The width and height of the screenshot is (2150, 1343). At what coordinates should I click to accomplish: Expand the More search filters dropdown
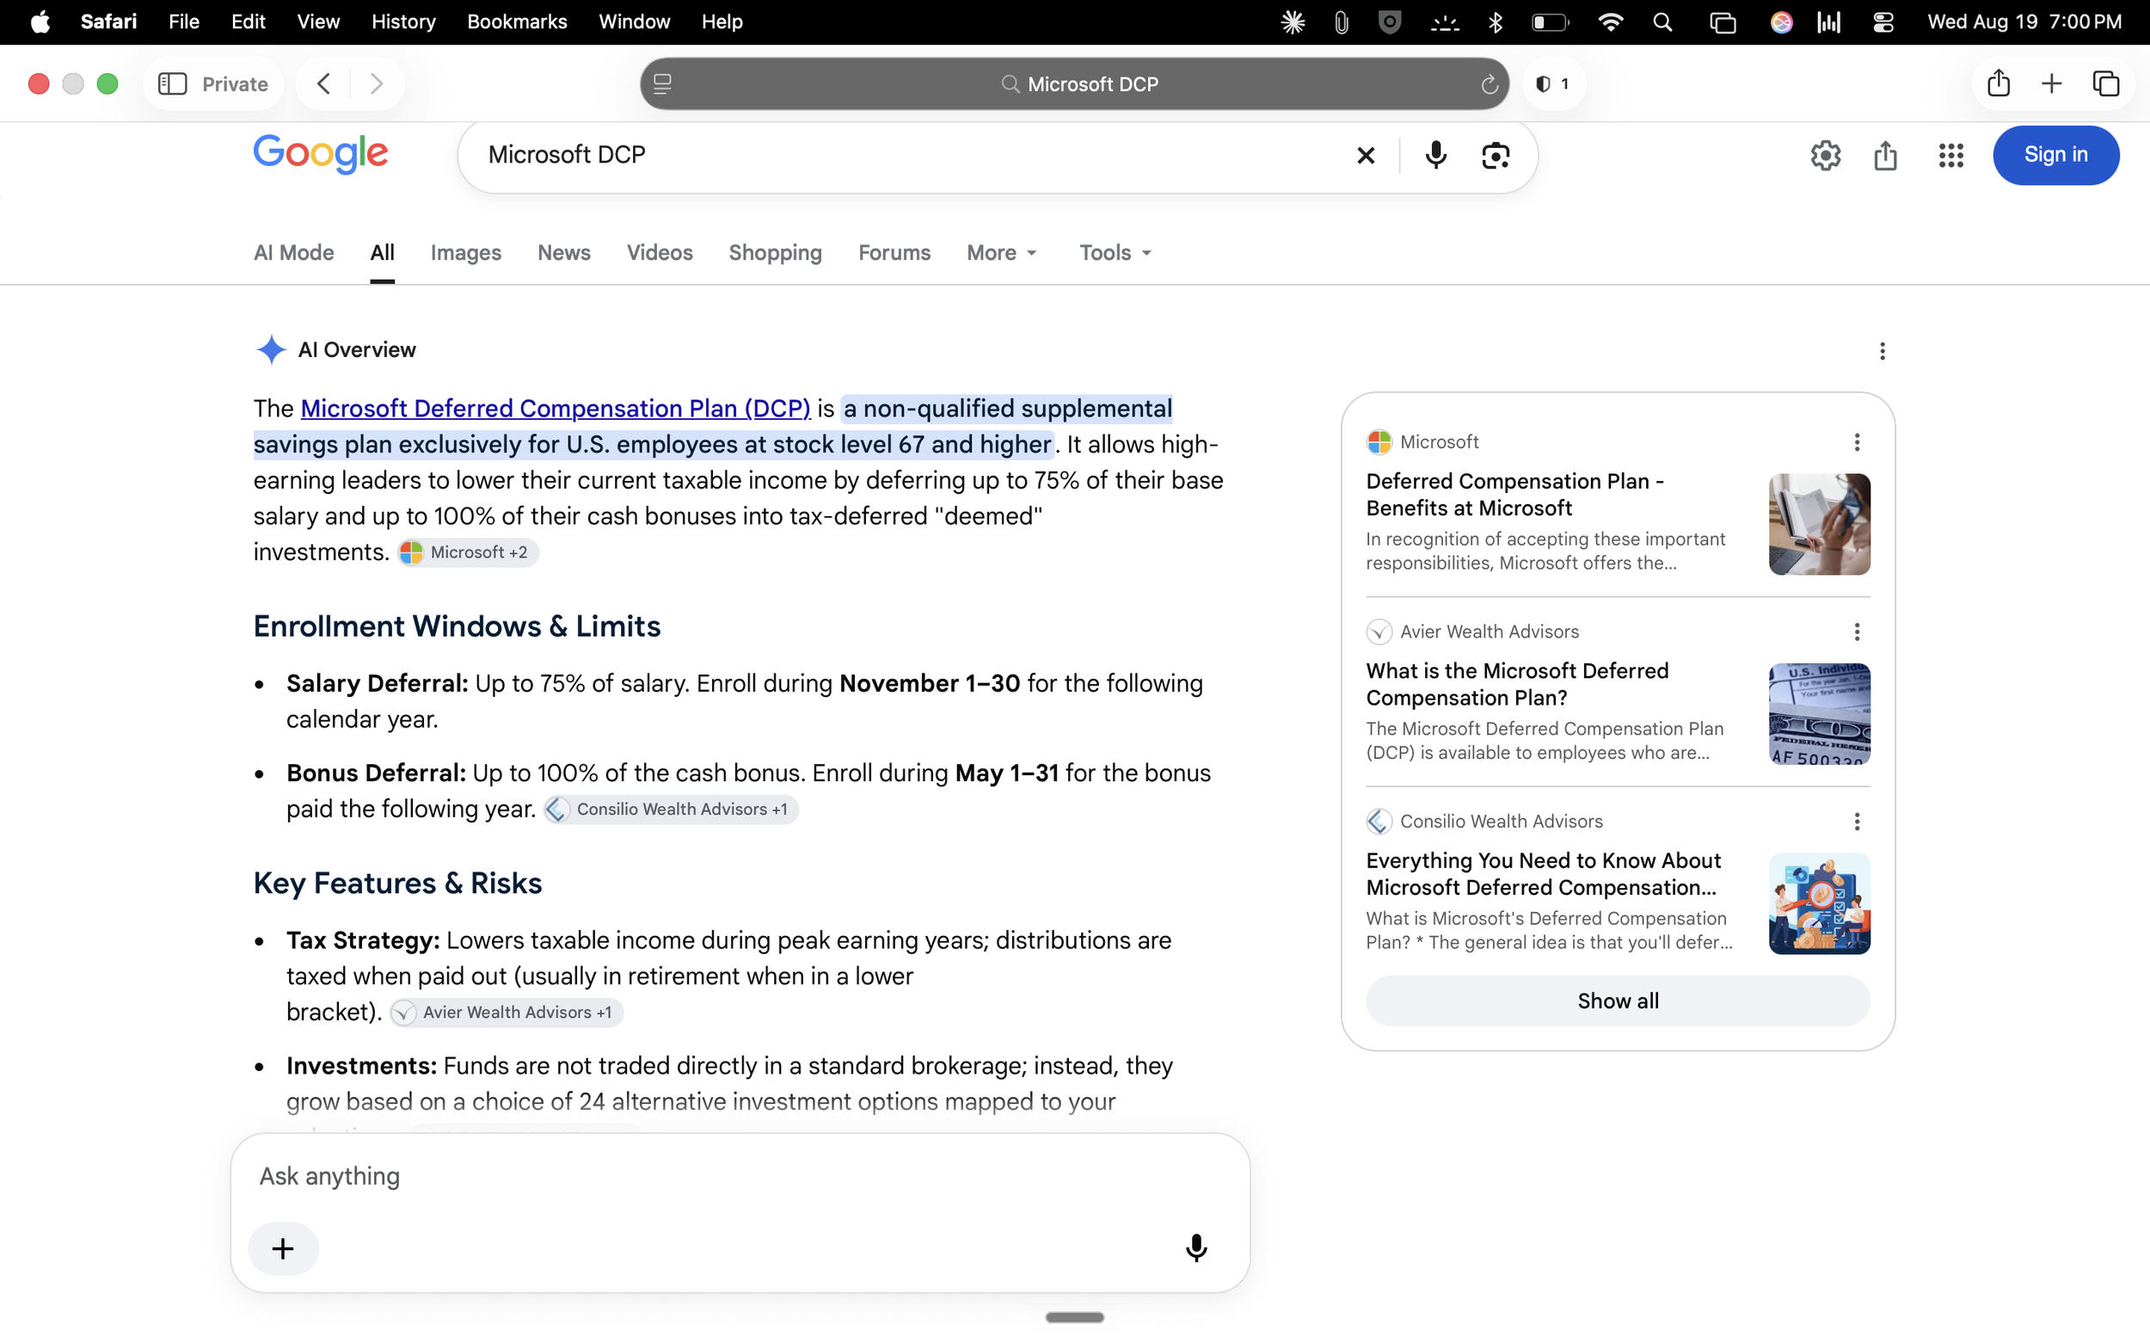[1001, 253]
